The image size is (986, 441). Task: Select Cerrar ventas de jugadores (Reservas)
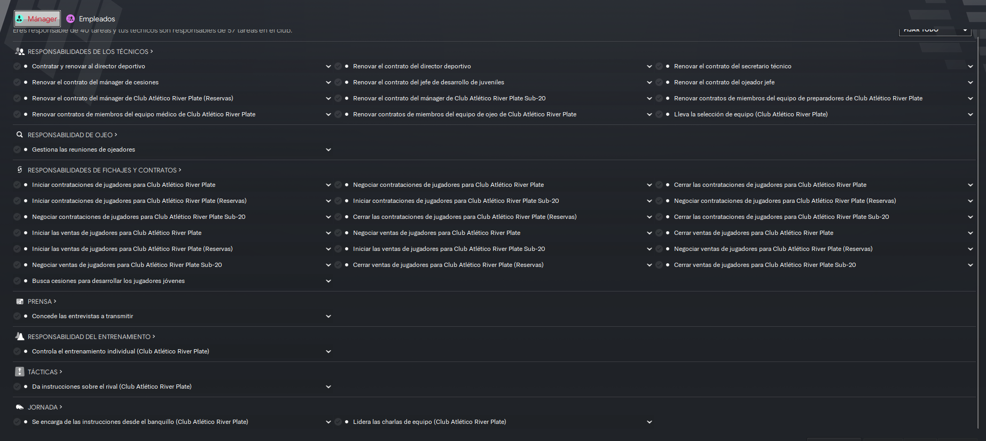click(448, 265)
